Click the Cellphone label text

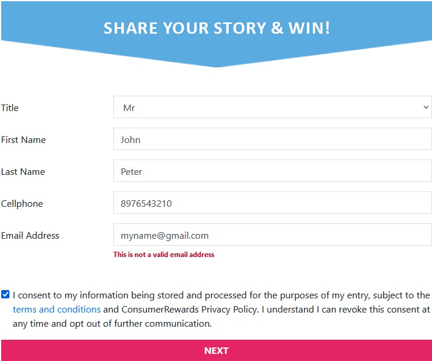(22, 203)
